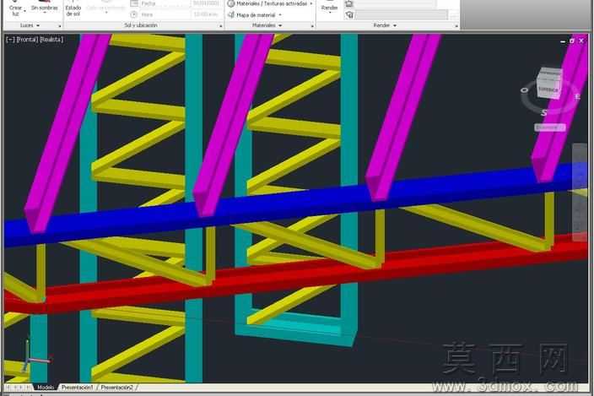This screenshot has width=594, height=396.
Task: Click the Materiales / Texturas activadas icon
Action: (231, 3)
